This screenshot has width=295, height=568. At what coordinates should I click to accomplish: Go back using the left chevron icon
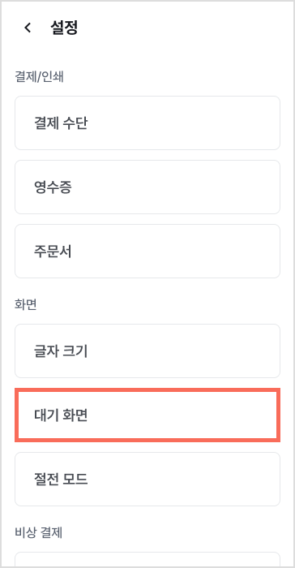[x=28, y=28]
